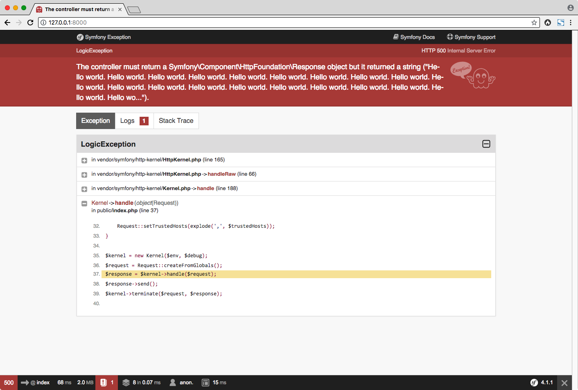The image size is (578, 390).
Task: Open the Chrome profile icon
Action: 571,8
